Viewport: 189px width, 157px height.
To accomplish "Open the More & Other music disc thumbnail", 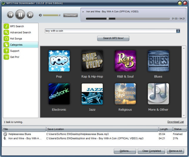I will (x=158, y=94).
